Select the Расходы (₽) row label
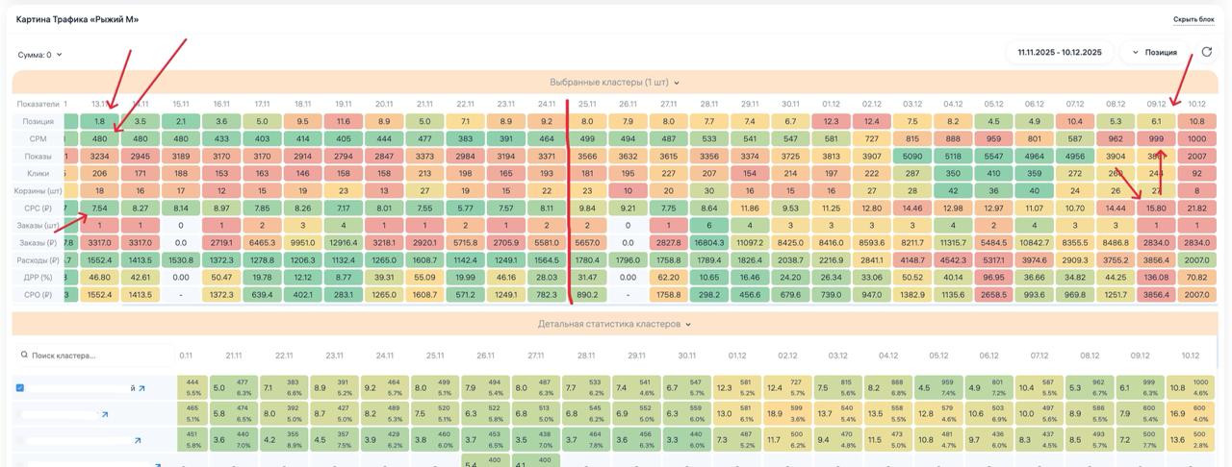 [38, 259]
